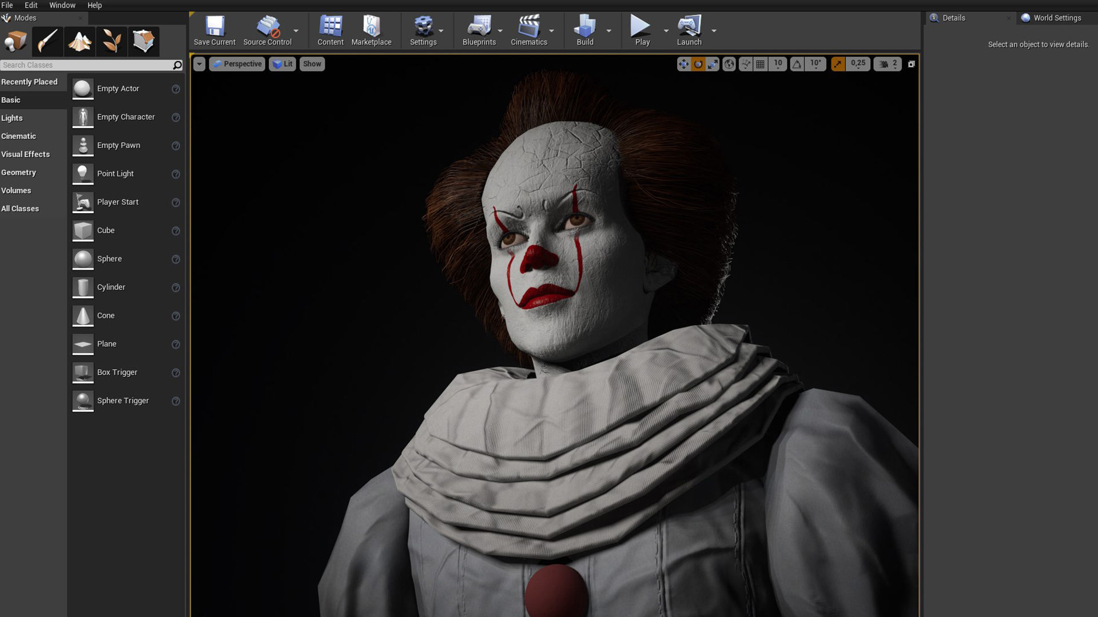Viewport: 1098px width, 617px height.
Task: Open the Window menu
Action: (62, 5)
